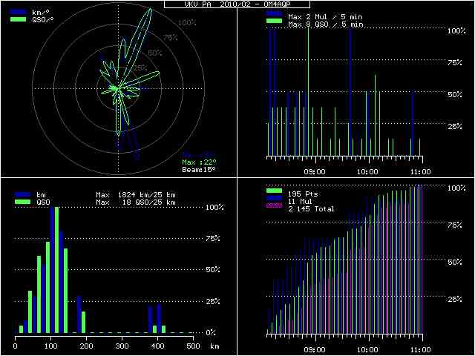
Task: Click the 09:00 tick label on the rate chart
Action: [315, 171]
